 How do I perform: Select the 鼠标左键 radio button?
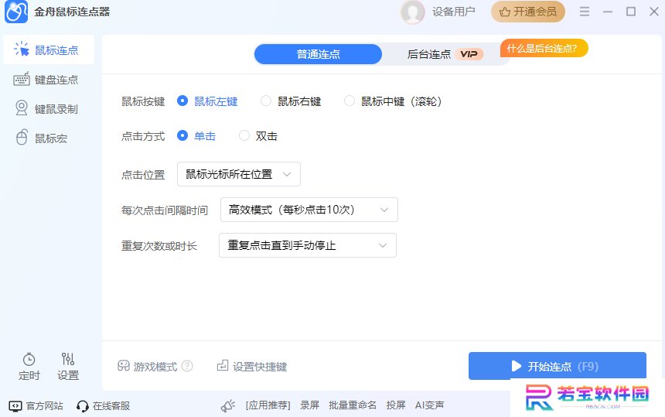click(x=182, y=101)
